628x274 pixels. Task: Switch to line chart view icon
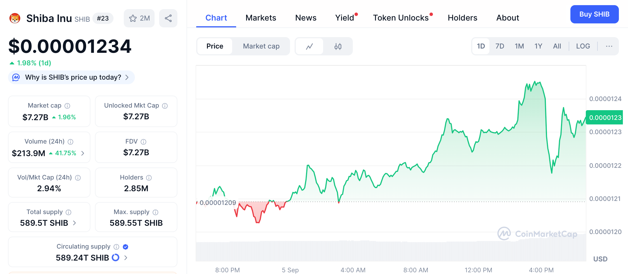click(309, 46)
